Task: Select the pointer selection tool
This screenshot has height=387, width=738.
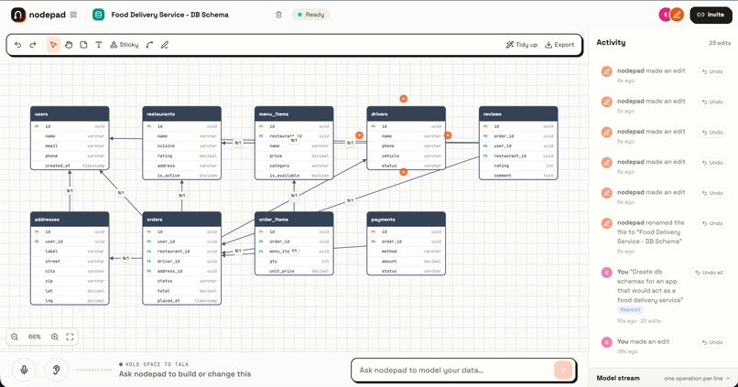Action: 53,45
